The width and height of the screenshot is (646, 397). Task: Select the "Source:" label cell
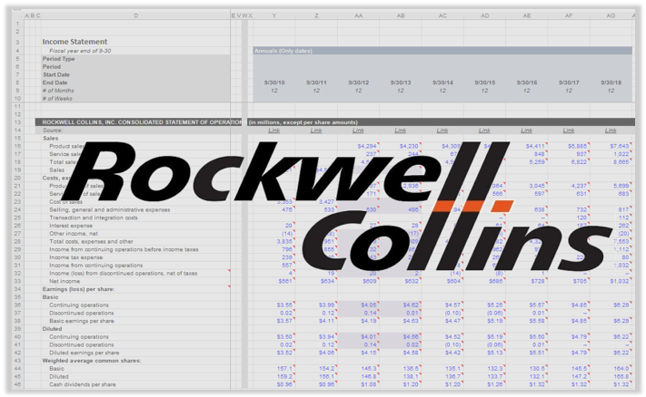(x=53, y=131)
